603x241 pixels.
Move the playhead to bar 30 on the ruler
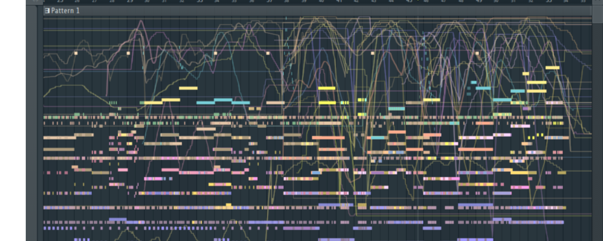147,1
